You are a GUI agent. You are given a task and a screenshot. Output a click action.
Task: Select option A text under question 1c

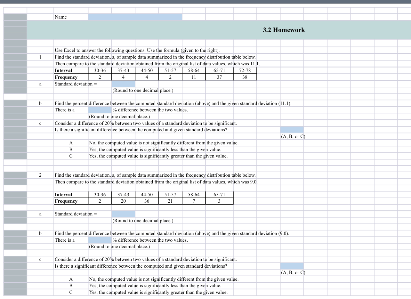[144, 143]
